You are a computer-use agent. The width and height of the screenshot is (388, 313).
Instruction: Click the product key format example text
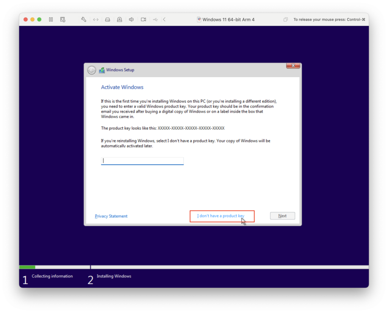point(191,128)
